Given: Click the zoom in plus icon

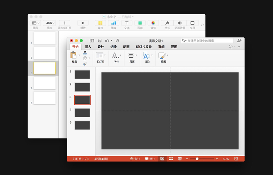Looking at the screenshot, I should [217, 159].
